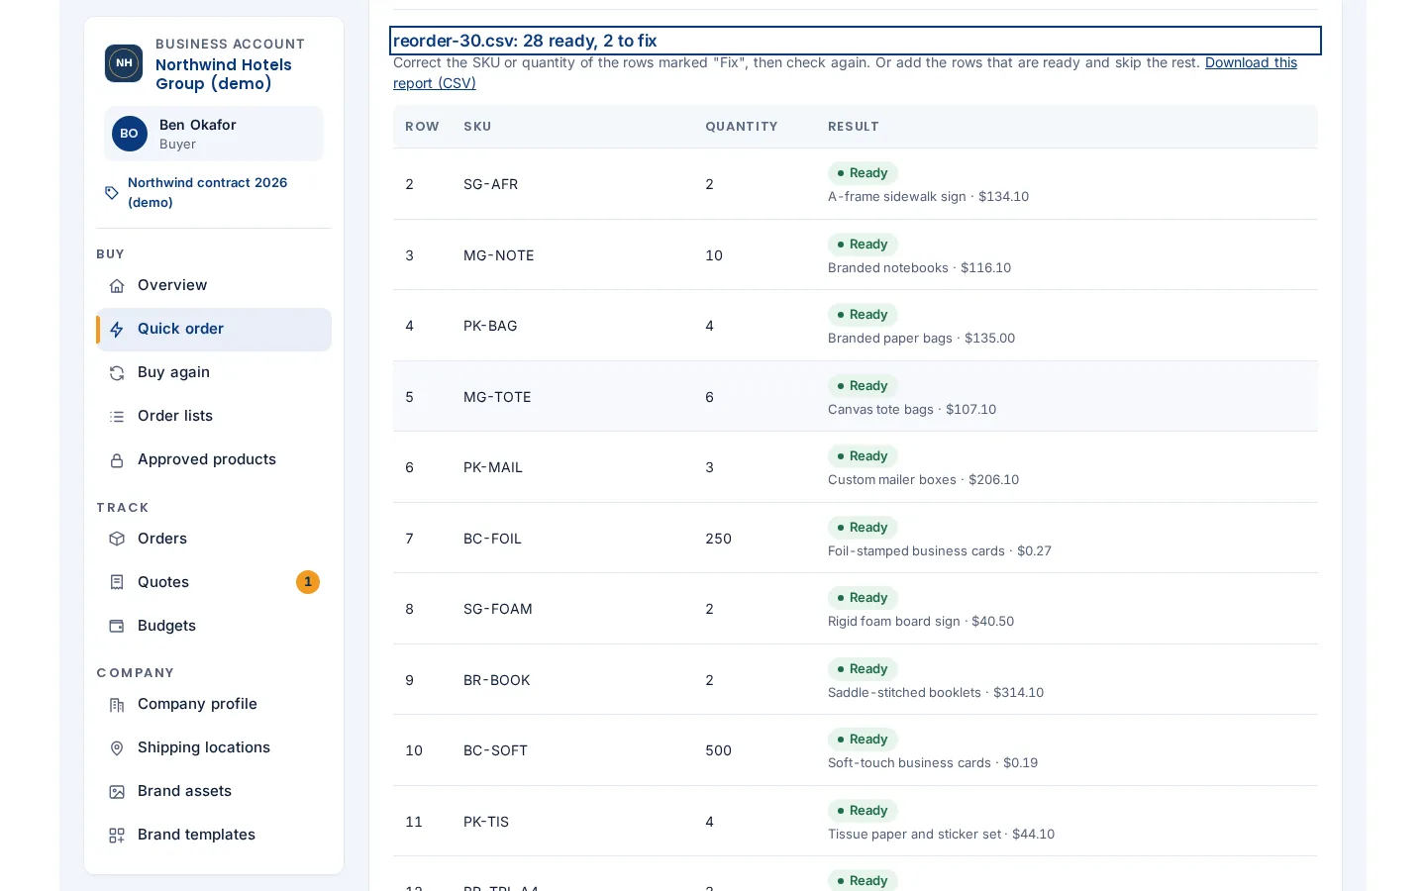Click the Shipping locations pin icon
Viewport: 1426px width, 891px height.
117,748
